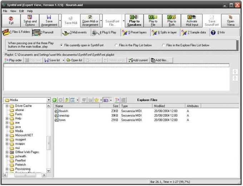Select File currently open in SynthFont option

click(82, 45)
